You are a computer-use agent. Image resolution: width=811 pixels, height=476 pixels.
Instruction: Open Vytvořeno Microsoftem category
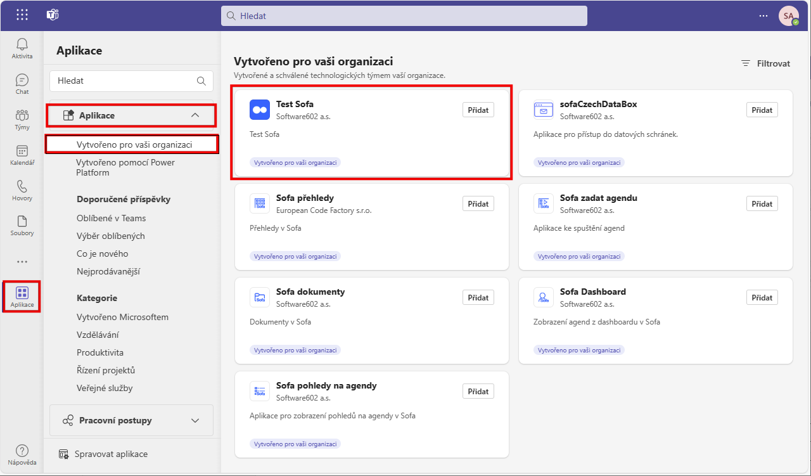(x=123, y=317)
